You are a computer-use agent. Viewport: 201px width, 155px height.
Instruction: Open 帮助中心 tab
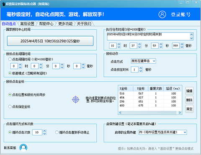pos(46,24)
